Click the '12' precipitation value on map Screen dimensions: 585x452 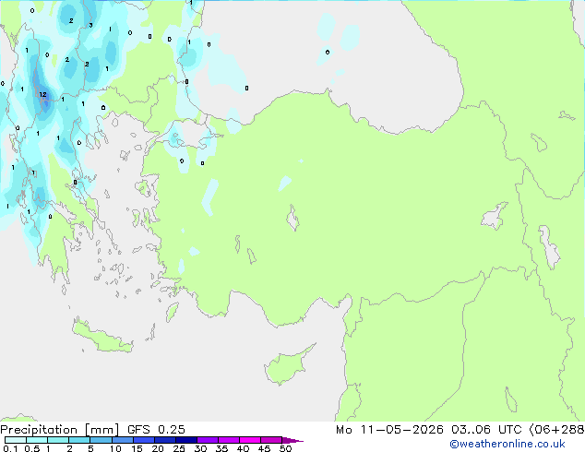[42, 95]
